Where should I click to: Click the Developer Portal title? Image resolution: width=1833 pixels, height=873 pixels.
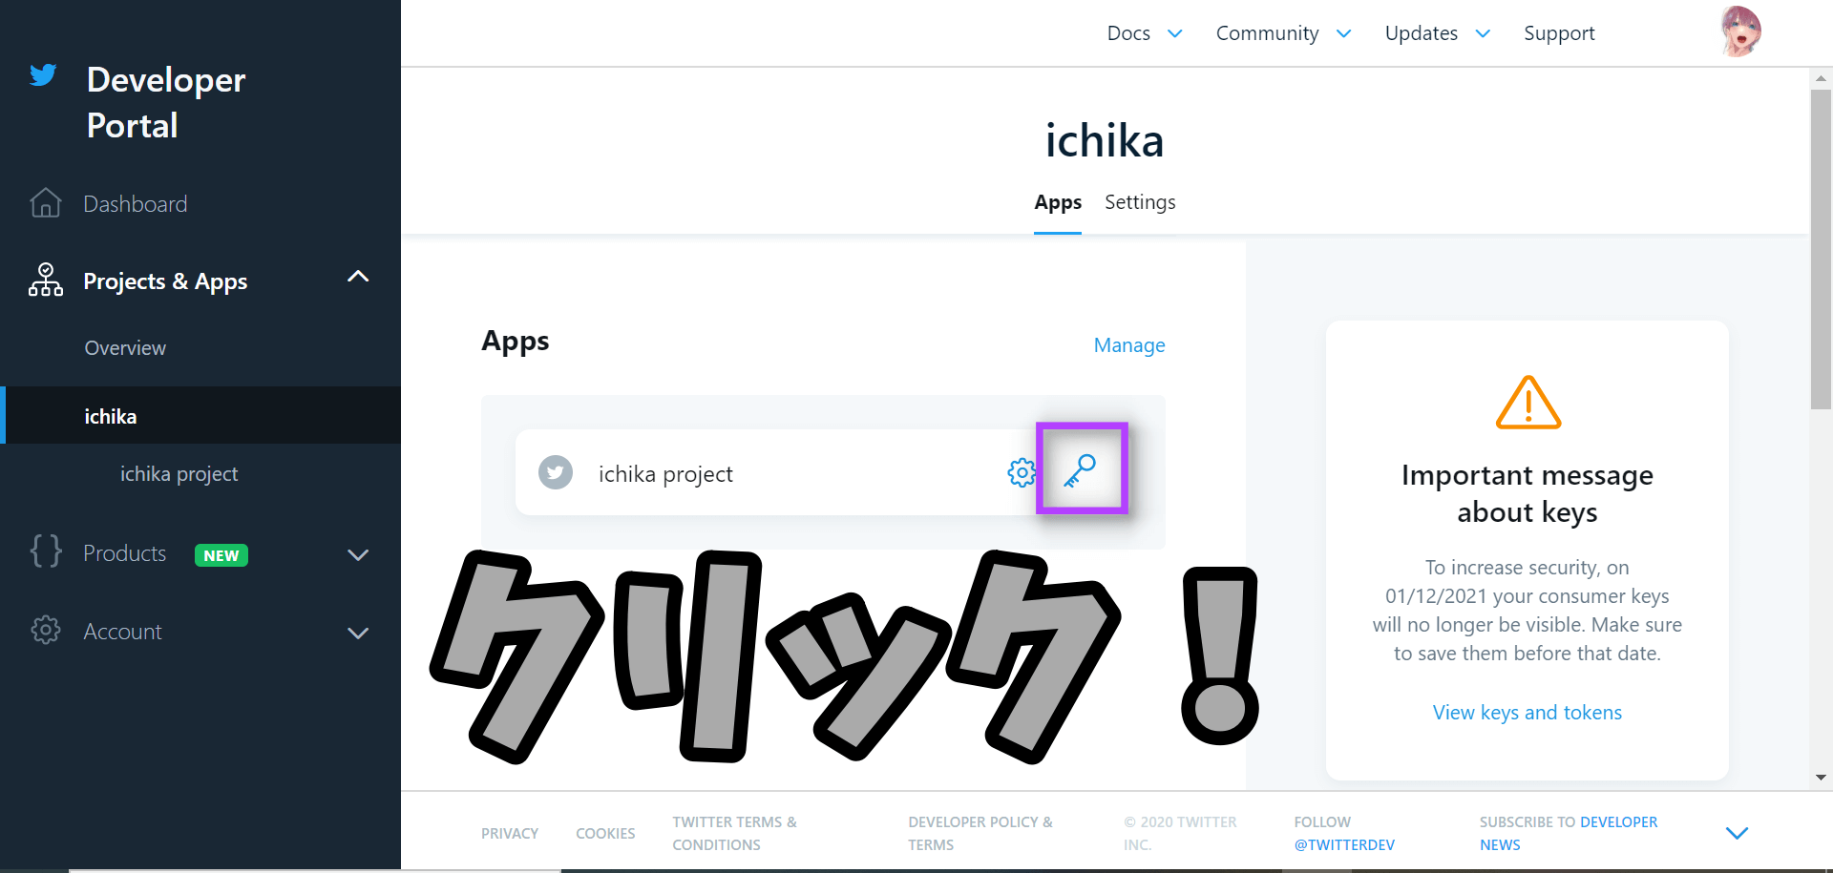(166, 102)
